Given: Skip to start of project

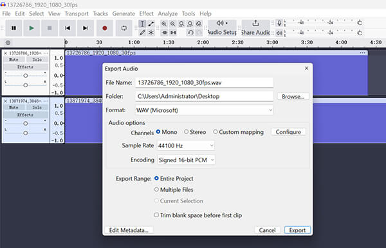Looking at the screenshot, I should coord(68,28).
